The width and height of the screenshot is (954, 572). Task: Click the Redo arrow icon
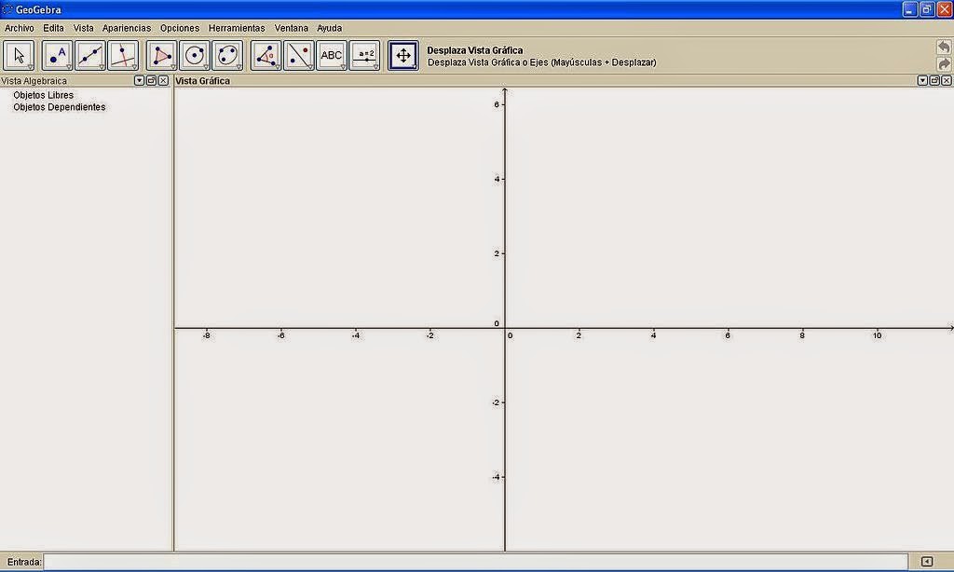click(x=944, y=64)
